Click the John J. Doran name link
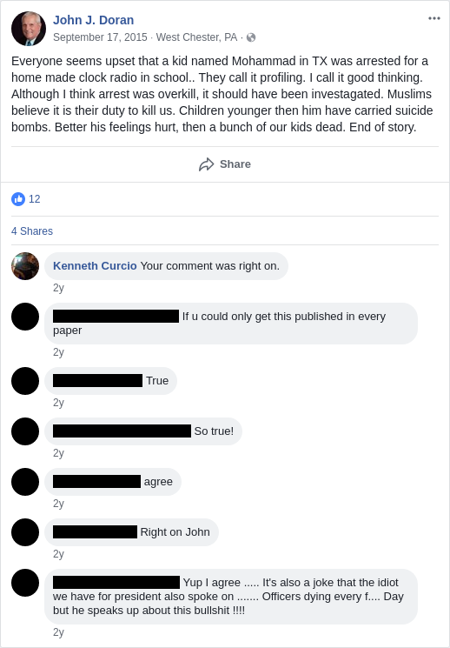Image resolution: width=450 pixels, height=648 pixels. click(x=93, y=20)
